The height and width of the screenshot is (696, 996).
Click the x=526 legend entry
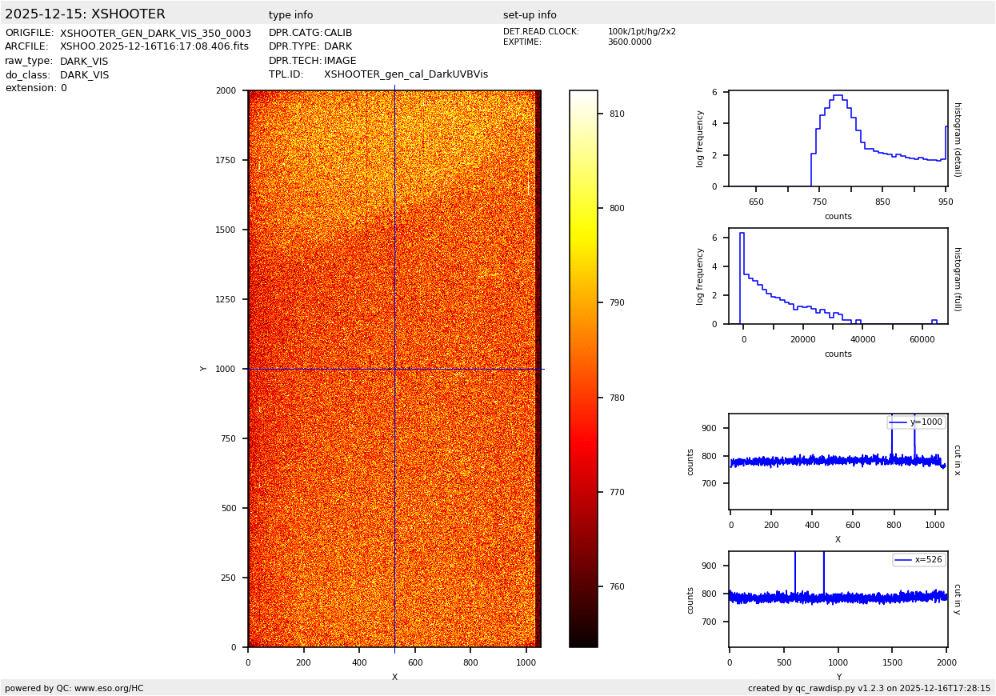(918, 560)
